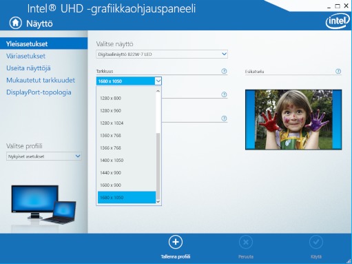Click the Intel logo in header
This screenshot has width=352, height=264.
(x=338, y=21)
